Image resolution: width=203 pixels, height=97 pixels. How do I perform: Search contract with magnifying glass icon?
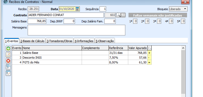(118, 15)
